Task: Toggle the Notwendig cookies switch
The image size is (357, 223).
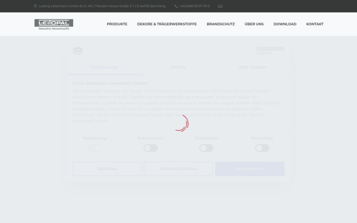Action: 95,148
